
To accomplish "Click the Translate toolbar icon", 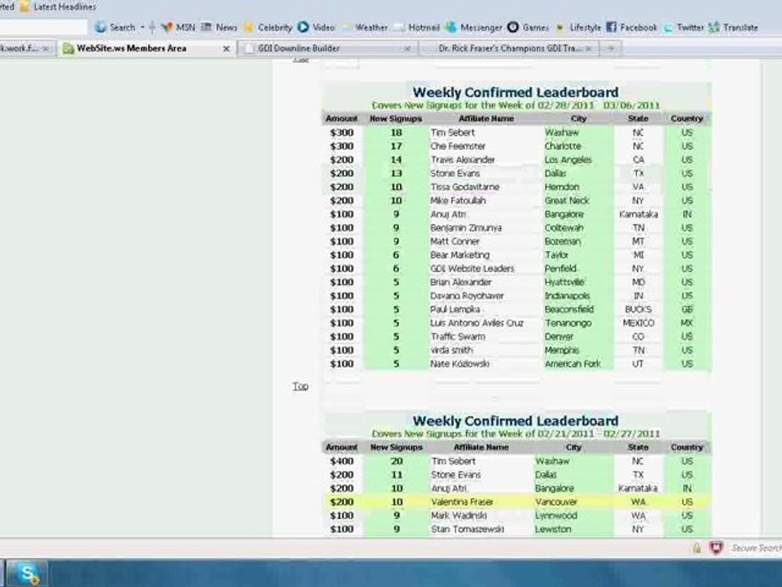I will point(714,28).
